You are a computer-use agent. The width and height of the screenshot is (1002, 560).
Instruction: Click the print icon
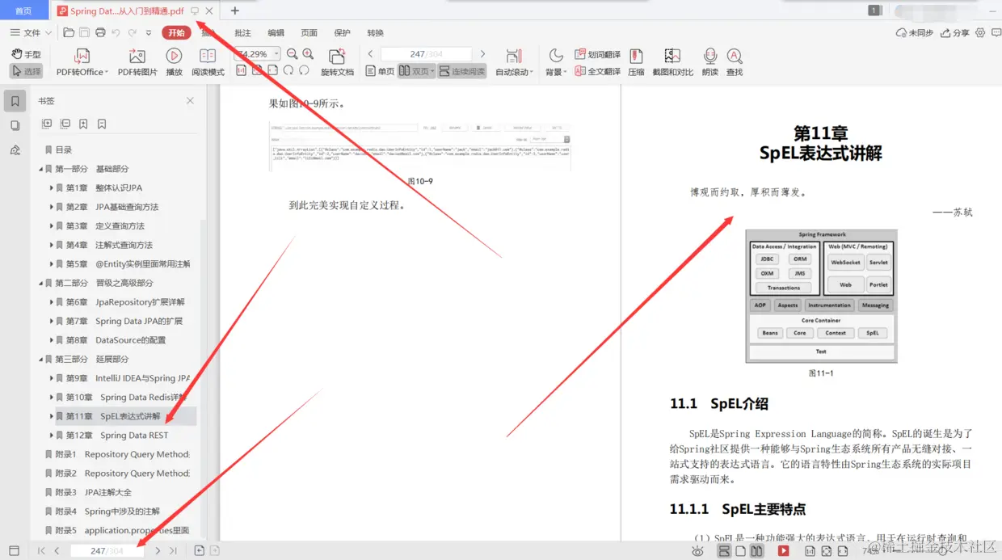[100, 33]
